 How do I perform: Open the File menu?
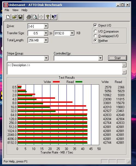click(7, 10)
